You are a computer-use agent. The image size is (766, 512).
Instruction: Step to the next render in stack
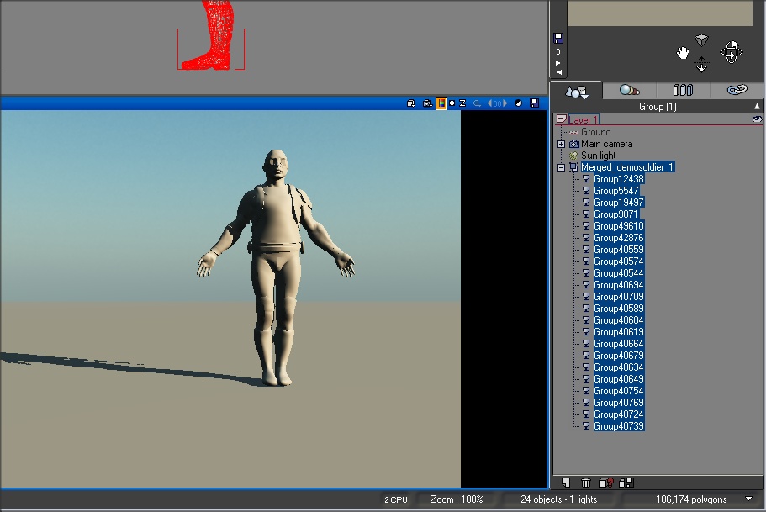505,103
